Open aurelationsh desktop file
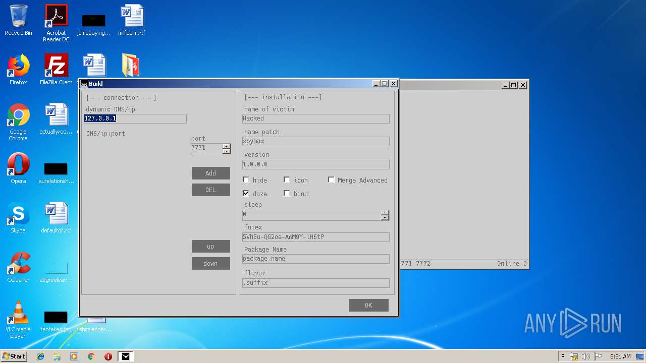The width and height of the screenshot is (646, 363). [x=56, y=172]
